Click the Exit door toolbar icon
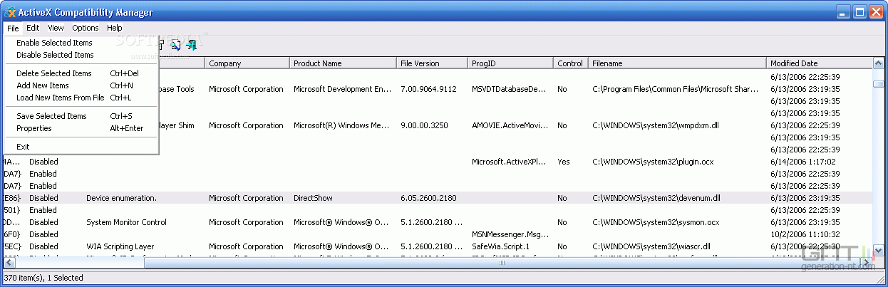The width and height of the screenshot is (888, 287). (x=191, y=45)
